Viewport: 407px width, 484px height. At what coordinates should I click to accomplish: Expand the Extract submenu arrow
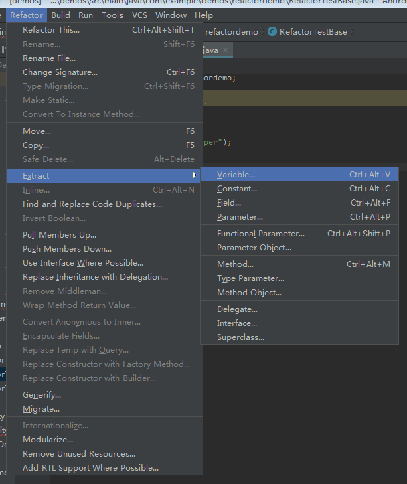[x=195, y=175]
